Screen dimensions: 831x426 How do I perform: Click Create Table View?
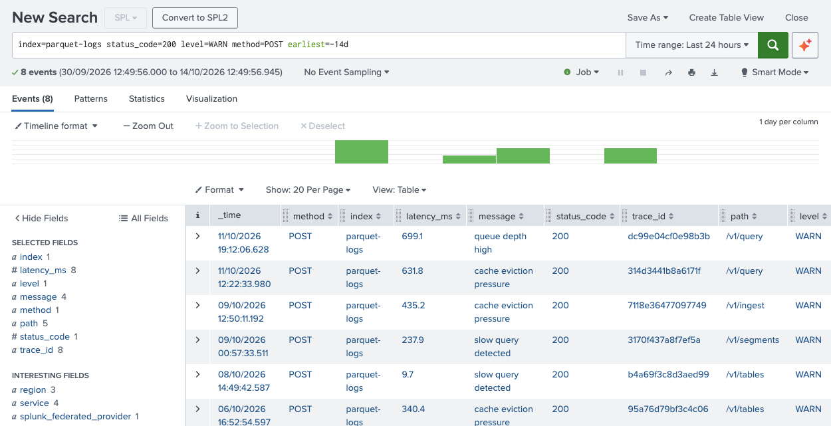pos(727,18)
